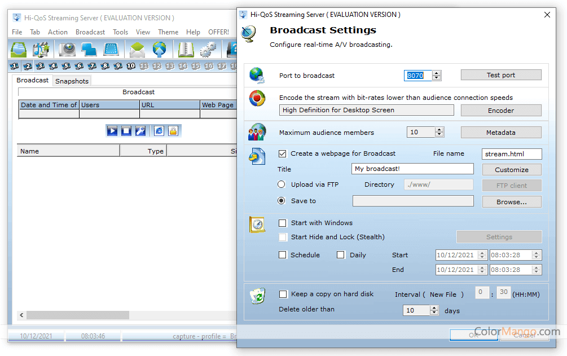567x356 pixels.
Task: Switch to the Snapshots tab
Action: pos(72,81)
